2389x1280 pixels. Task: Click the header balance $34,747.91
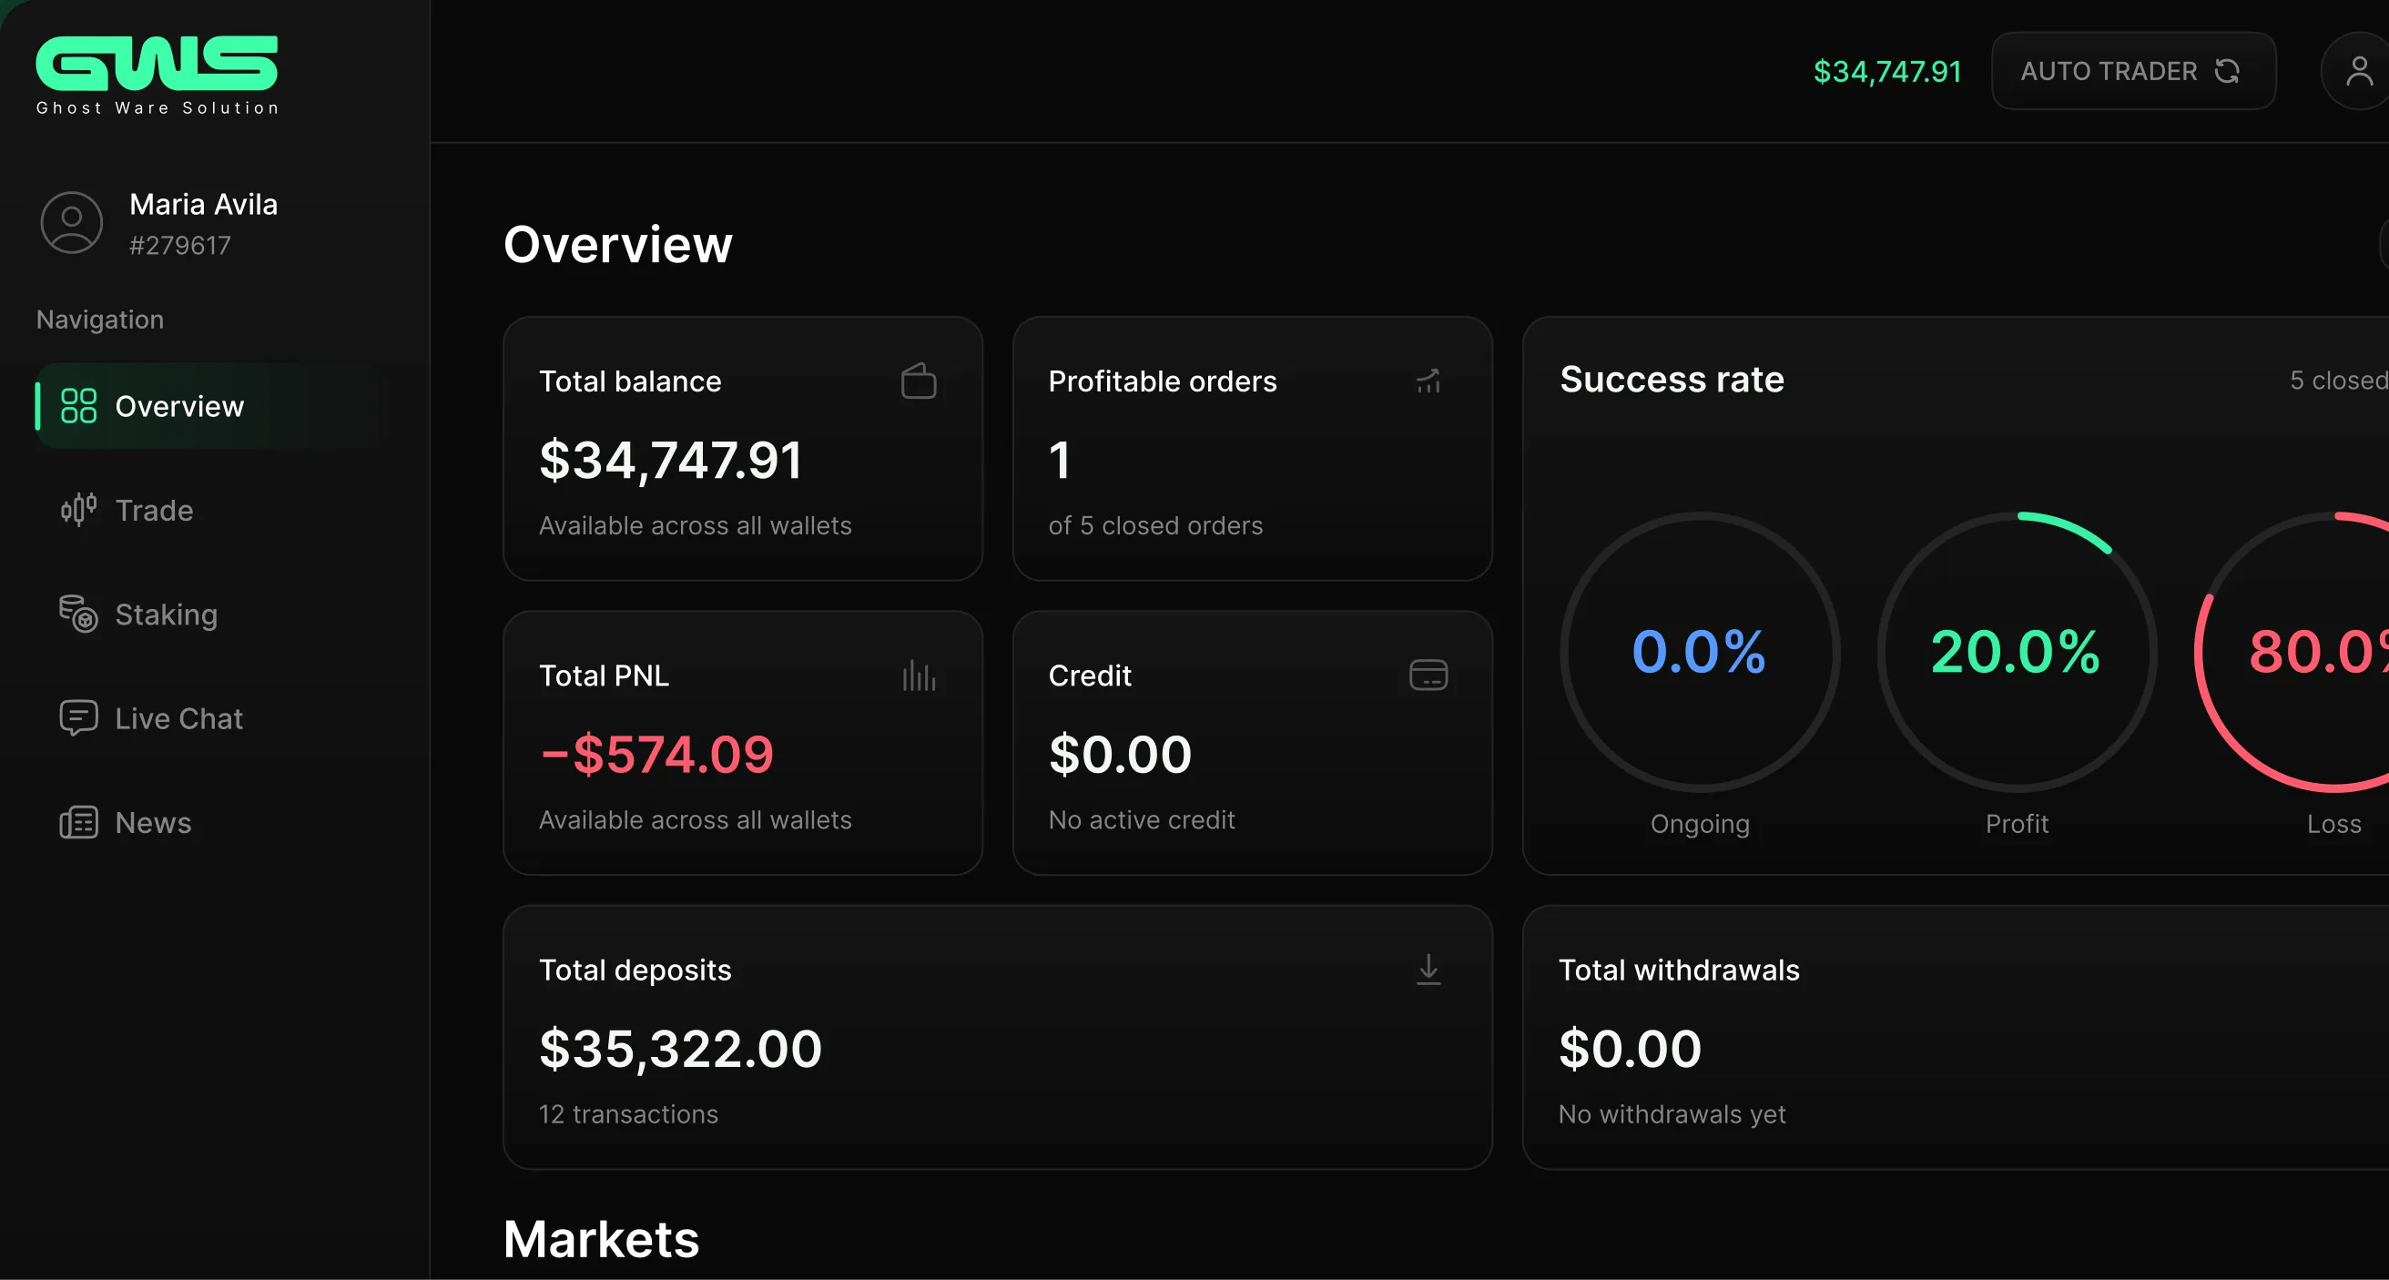click(x=1887, y=71)
